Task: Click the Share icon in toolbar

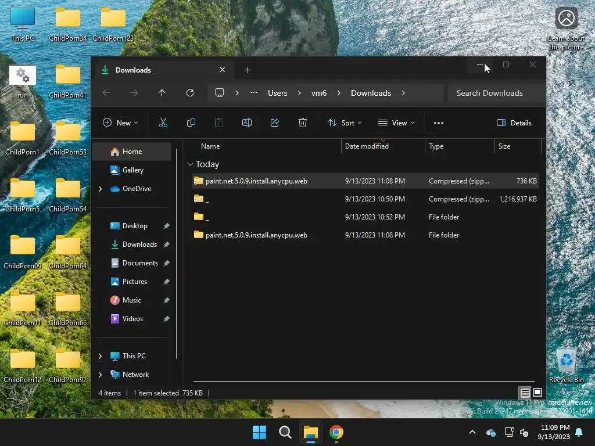Action: pyautogui.click(x=275, y=123)
